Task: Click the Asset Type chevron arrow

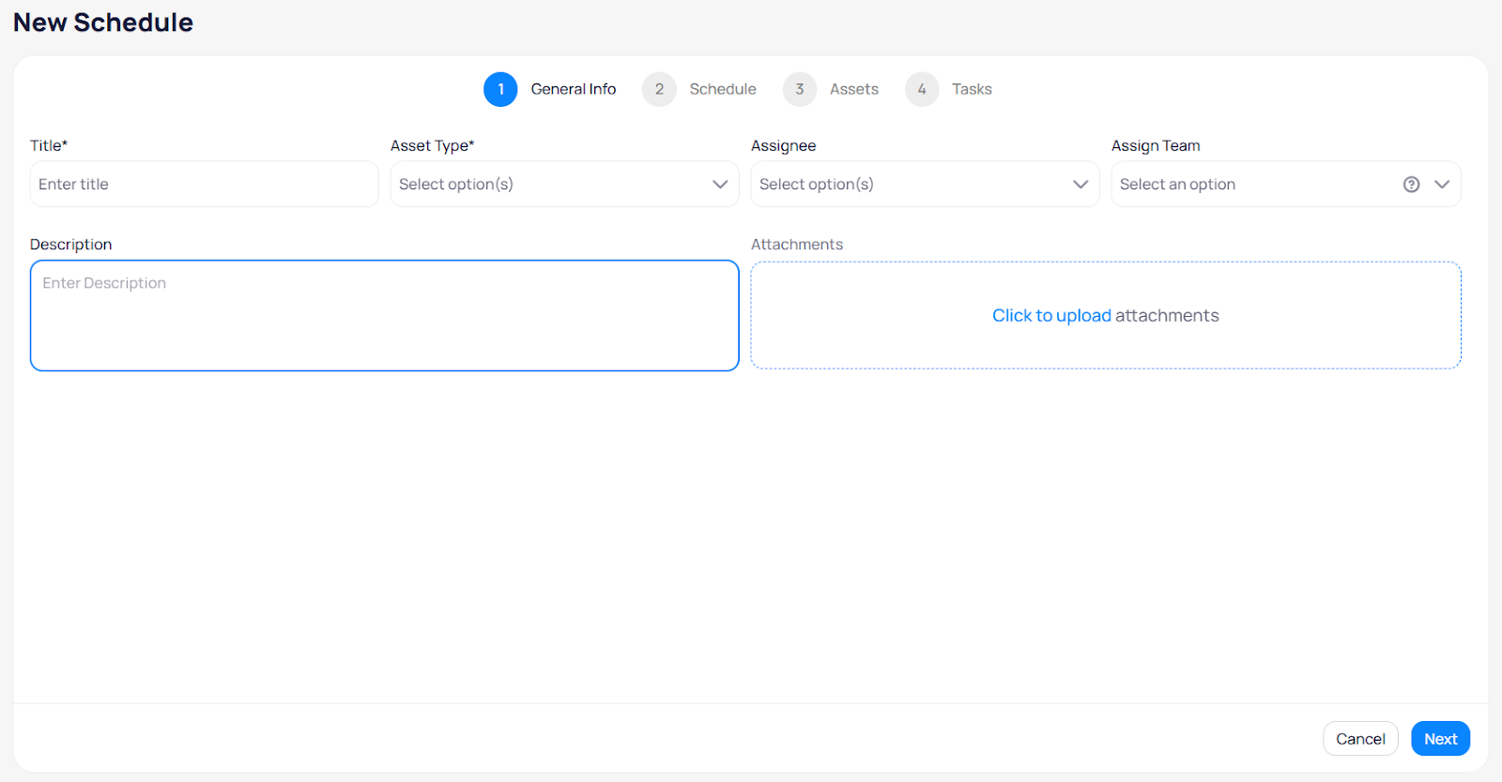Action: 720,185
